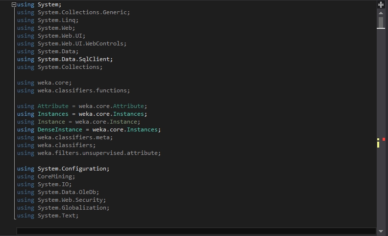Place cursor on System.Configuration text
Screen dimensions: 388x236
[x=73, y=169]
